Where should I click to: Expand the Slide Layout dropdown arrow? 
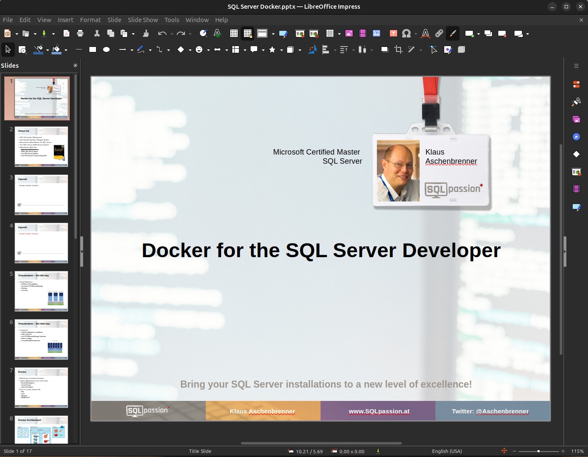click(527, 34)
